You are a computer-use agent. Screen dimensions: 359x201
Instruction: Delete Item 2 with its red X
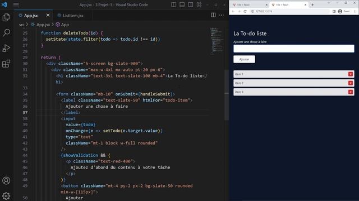350,83
